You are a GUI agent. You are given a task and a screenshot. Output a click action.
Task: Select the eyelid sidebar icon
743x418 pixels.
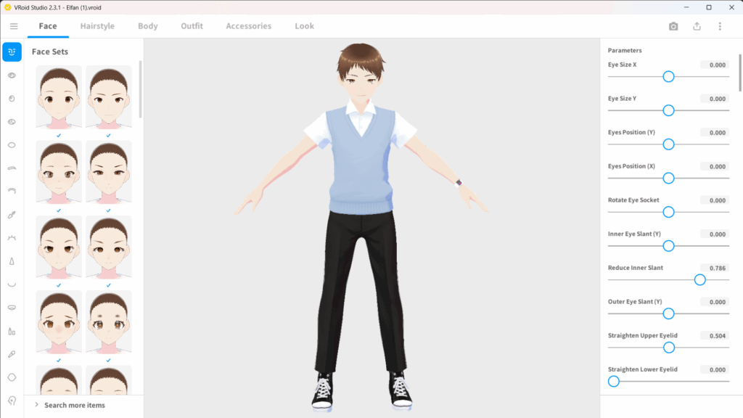click(x=12, y=192)
